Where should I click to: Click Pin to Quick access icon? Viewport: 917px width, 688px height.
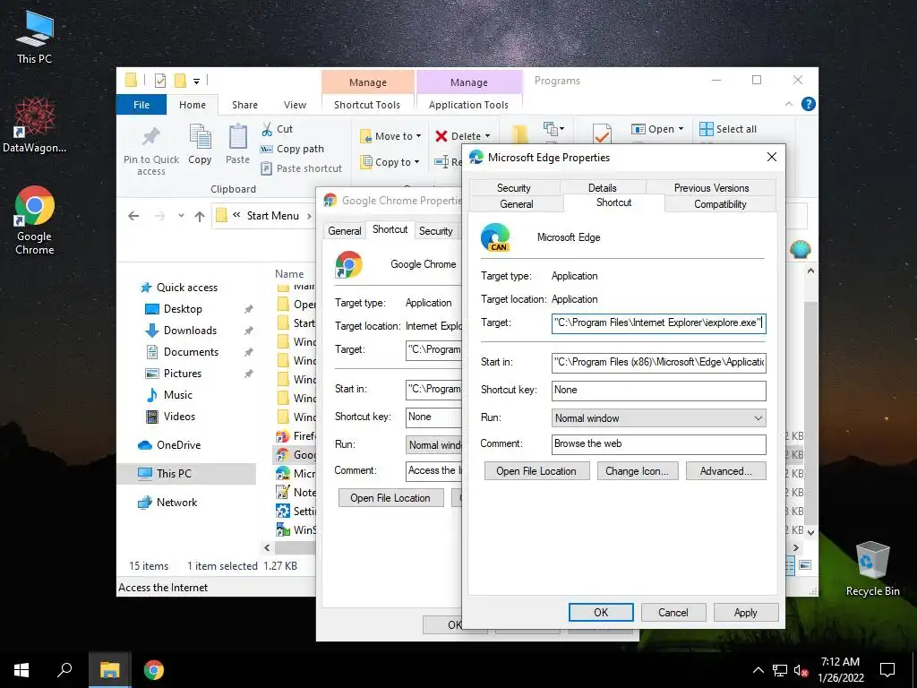[x=150, y=137]
